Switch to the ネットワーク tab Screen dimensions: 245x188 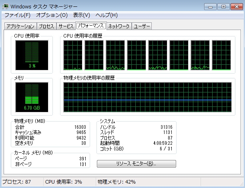119,26
